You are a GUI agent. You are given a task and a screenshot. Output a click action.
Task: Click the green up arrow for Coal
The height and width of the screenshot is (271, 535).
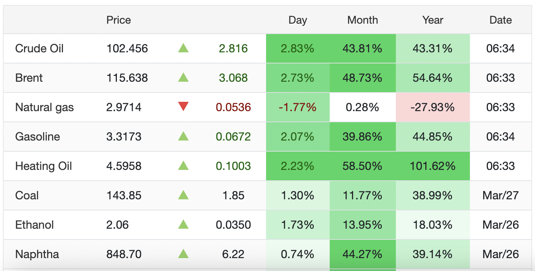tap(183, 195)
